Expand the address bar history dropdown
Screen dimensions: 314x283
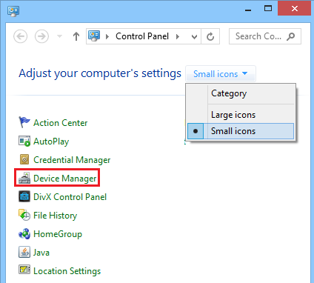[195, 36]
